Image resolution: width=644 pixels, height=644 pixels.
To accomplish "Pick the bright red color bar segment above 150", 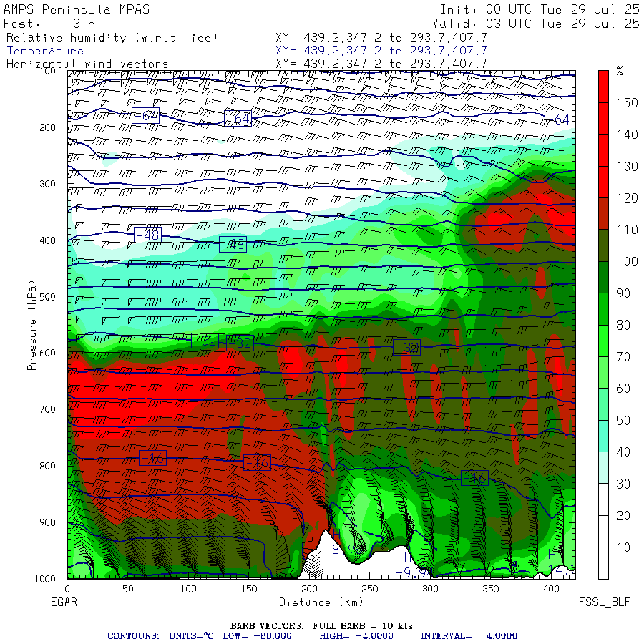I will (x=603, y=87).
